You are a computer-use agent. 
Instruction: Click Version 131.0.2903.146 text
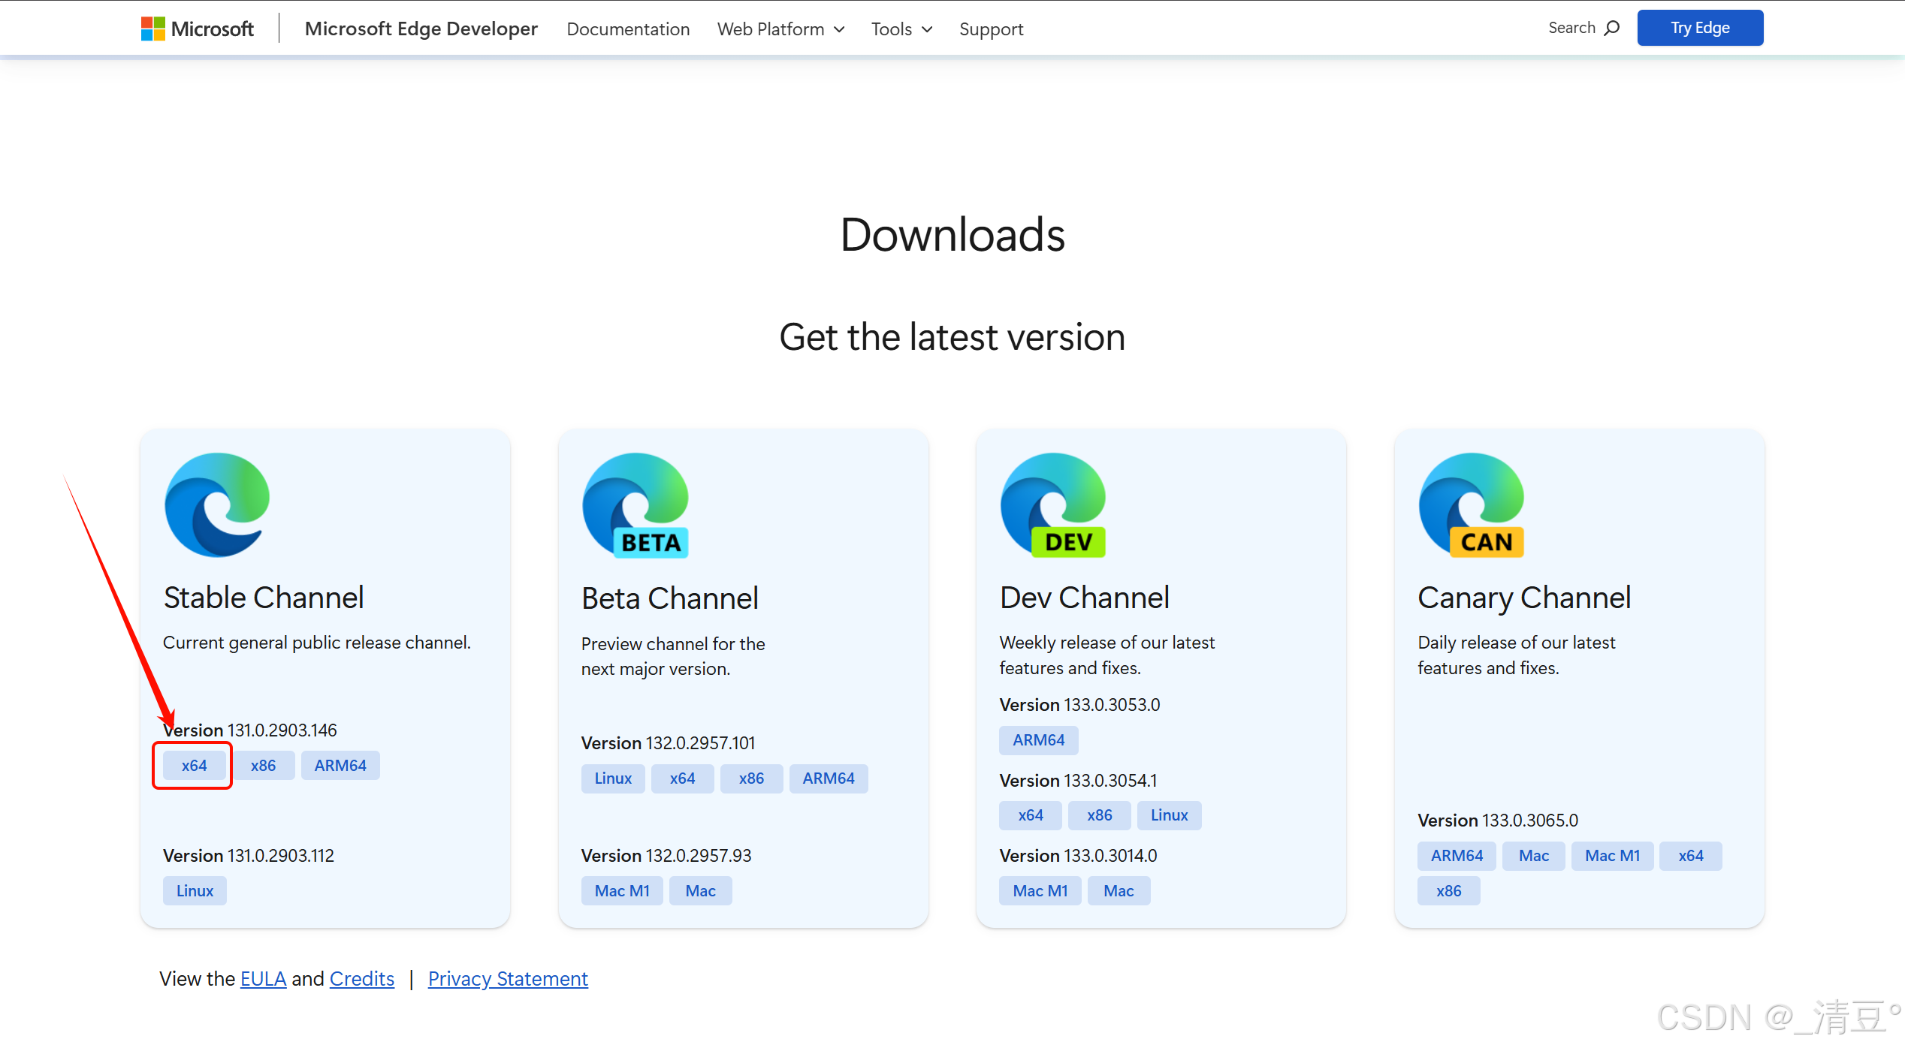pos(250,730)
